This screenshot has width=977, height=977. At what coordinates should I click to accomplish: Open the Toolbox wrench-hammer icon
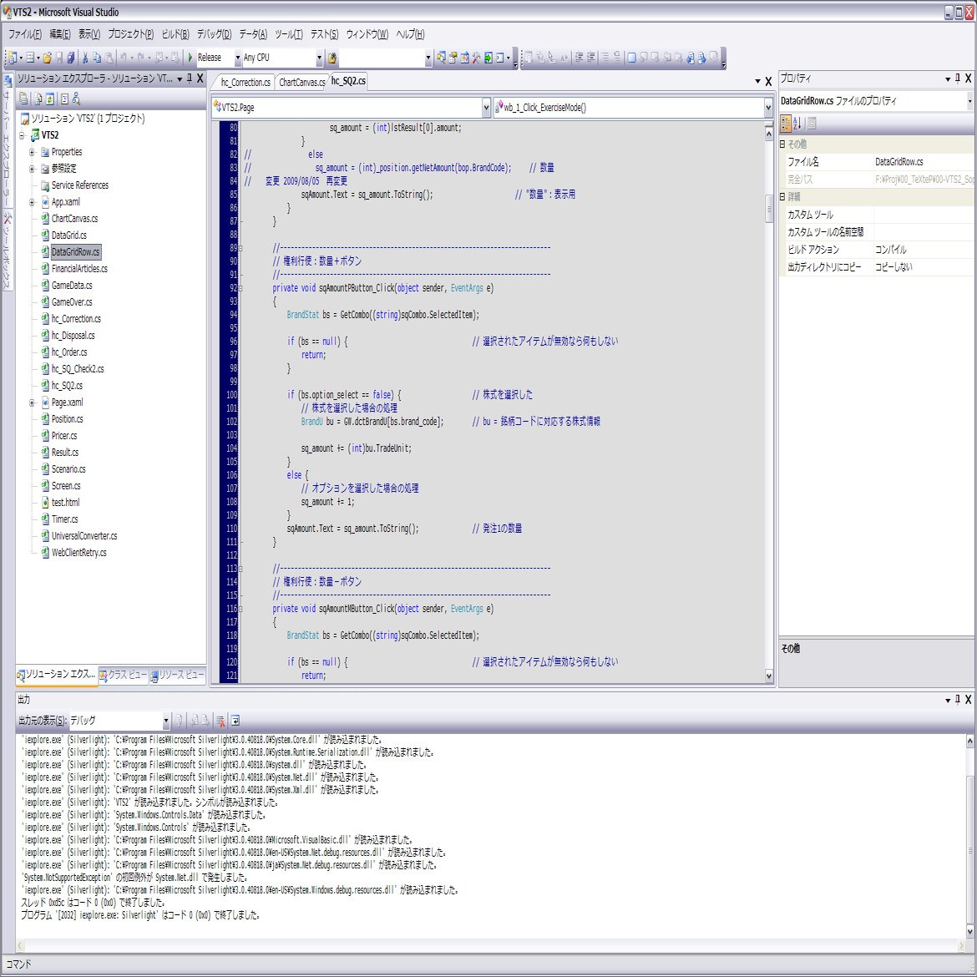click(x=477, y=58)
